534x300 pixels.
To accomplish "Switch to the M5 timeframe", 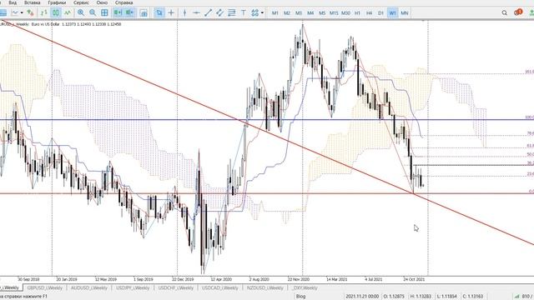I will point(322,13).
